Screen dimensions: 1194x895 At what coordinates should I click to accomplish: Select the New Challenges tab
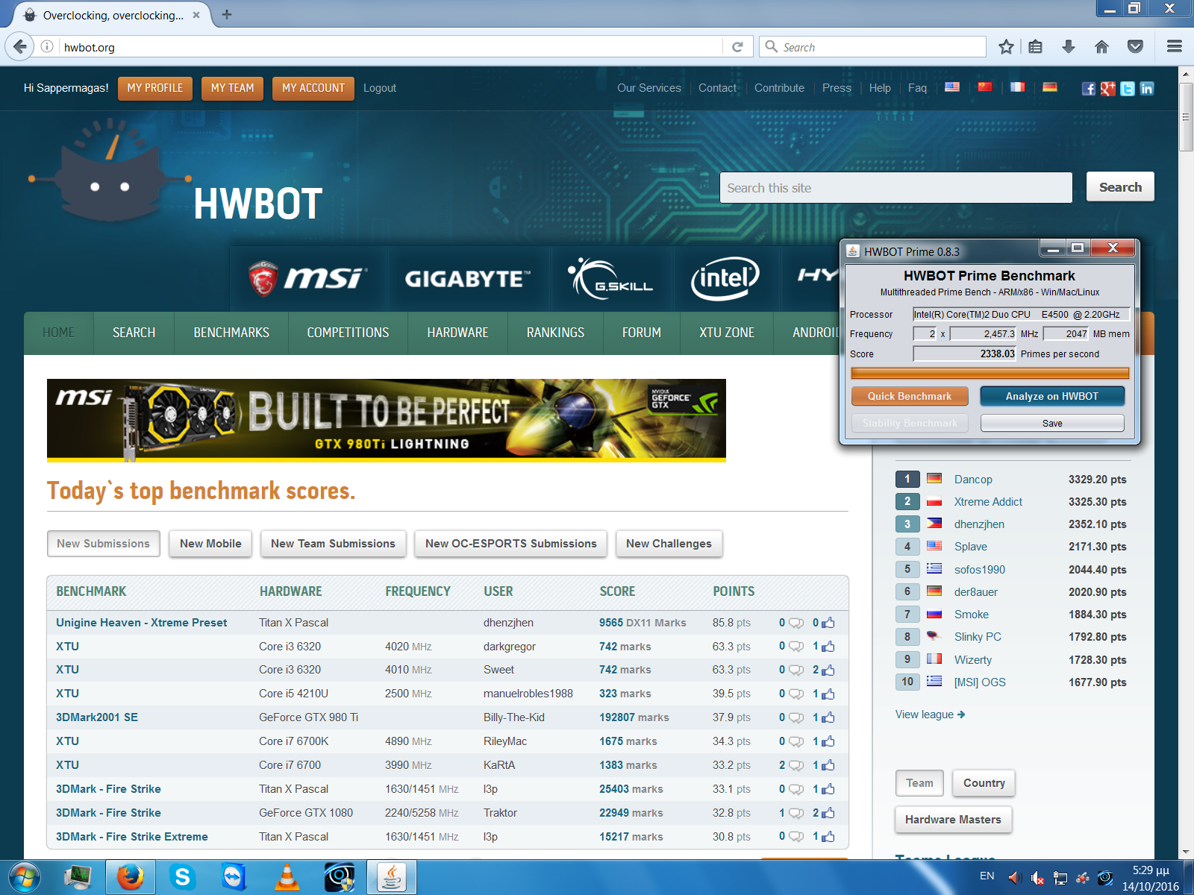[x=669, y=544]
